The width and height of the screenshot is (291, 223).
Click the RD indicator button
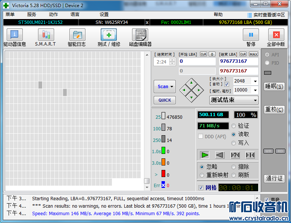click(280, 151)
